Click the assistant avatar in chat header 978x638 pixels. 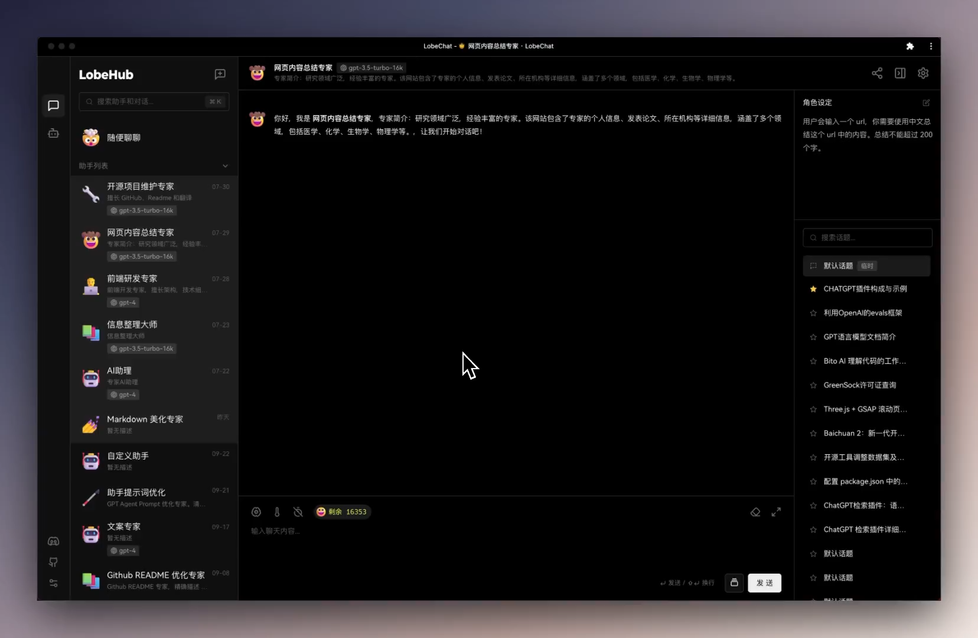point(257,73)
